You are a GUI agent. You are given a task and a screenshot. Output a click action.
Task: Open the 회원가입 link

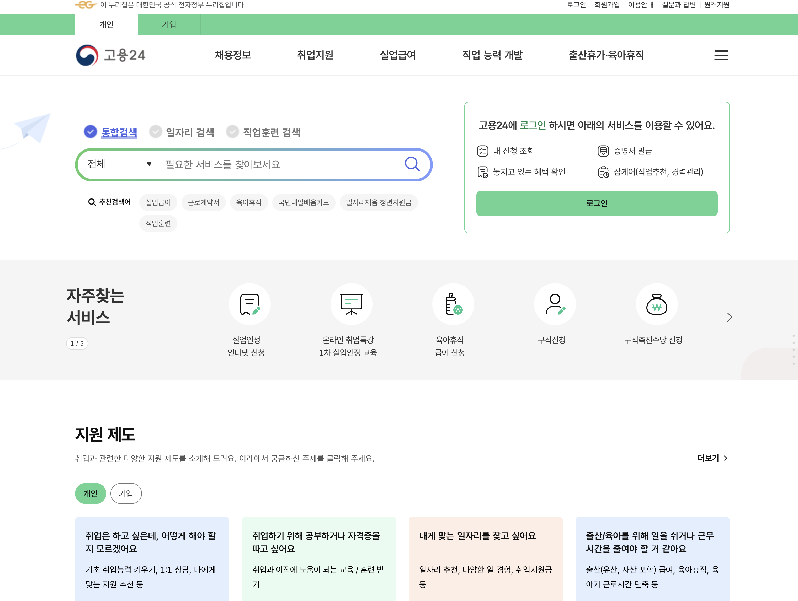coord(607,5)
